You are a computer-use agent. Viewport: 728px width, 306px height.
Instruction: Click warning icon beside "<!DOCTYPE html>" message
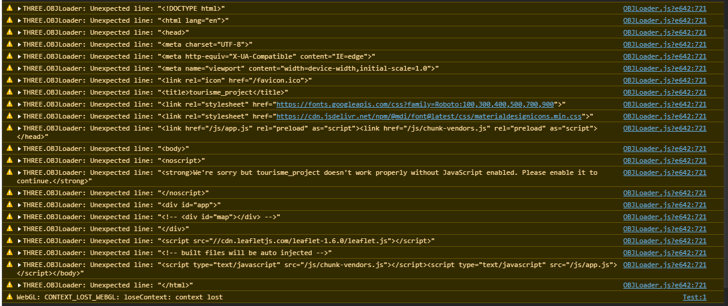(x=9, y=8)
